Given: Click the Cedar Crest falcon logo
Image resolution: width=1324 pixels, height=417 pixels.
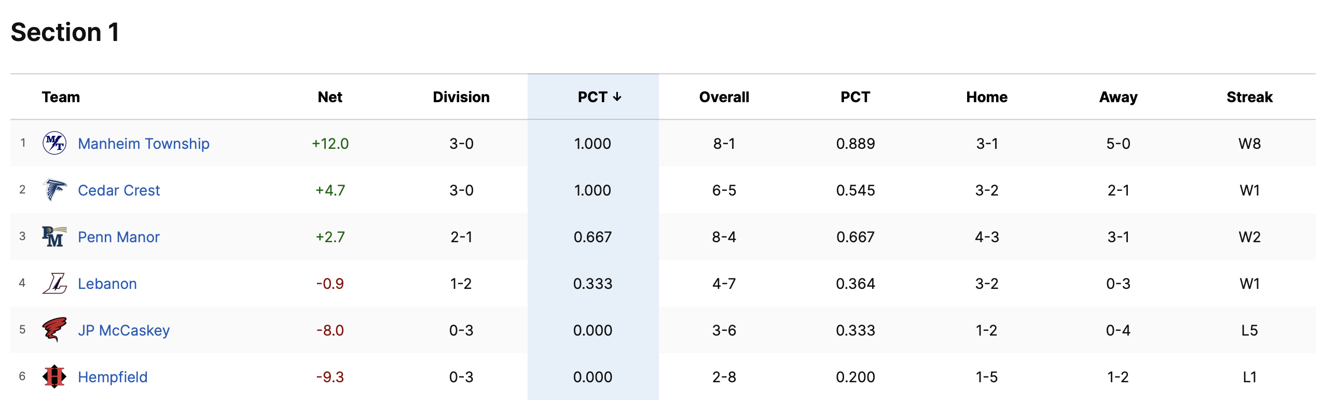Looking at the screenshot, I should (54, 190).
